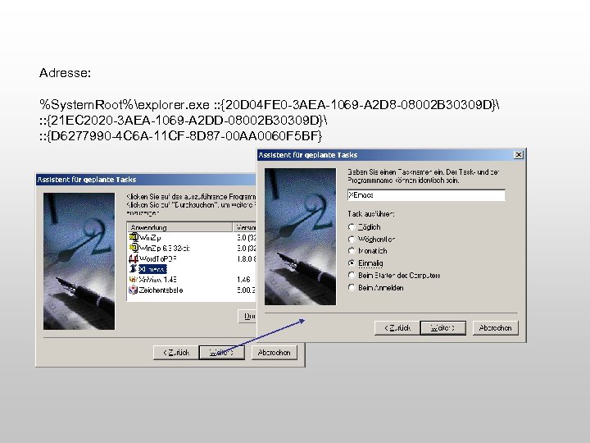Click Zurück in the front wizard dialog

[397, 327]
